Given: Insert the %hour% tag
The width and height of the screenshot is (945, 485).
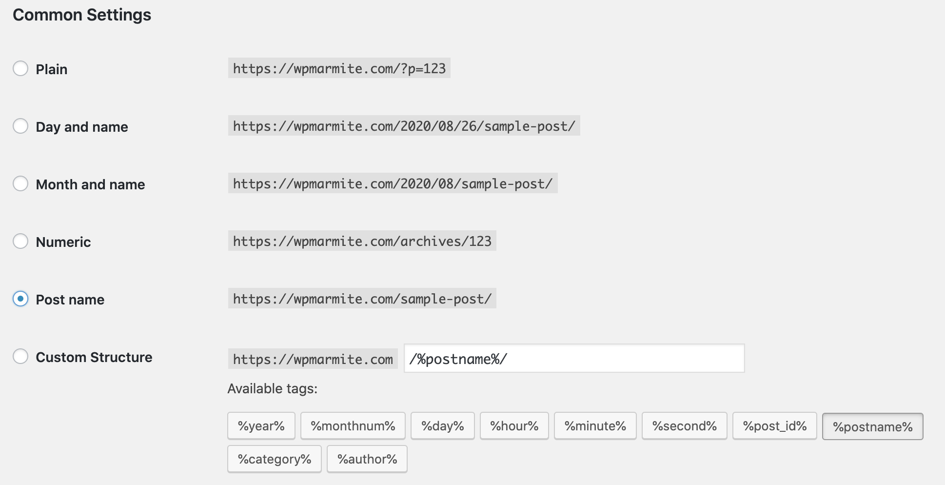Looking at the screenshot, I should [513, 425].
